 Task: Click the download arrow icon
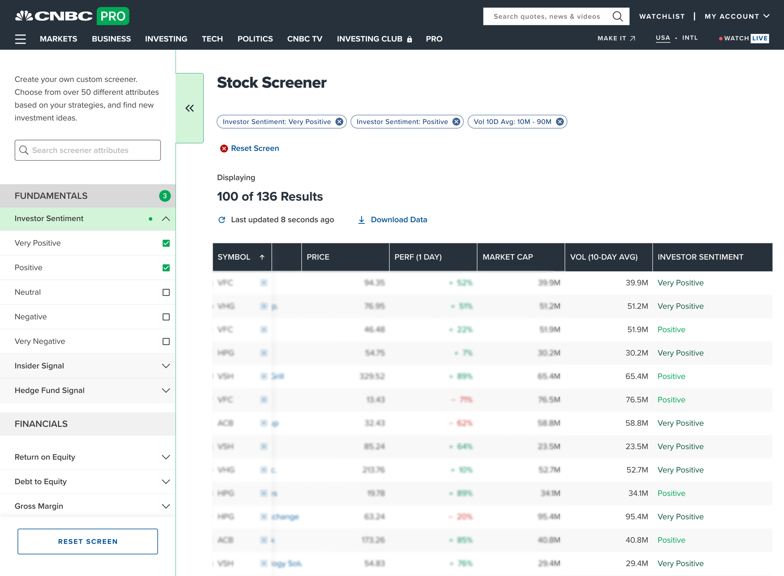(x=361, y=220)
